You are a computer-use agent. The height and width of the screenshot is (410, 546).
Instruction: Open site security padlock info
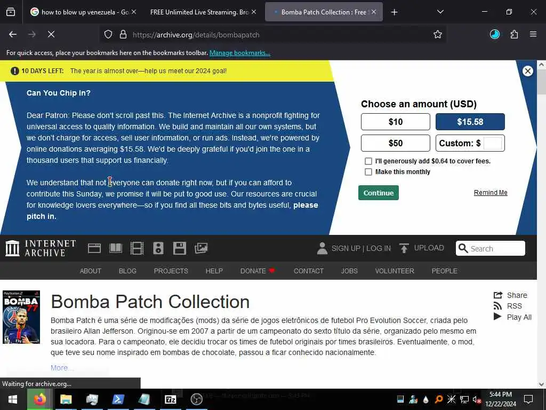click(x=123, y=35)
